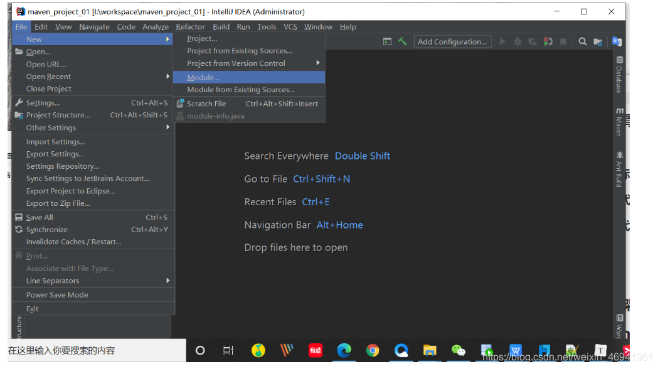Open the Analyze menu
This screenshot has height=369, width=658.
point(156,26)
